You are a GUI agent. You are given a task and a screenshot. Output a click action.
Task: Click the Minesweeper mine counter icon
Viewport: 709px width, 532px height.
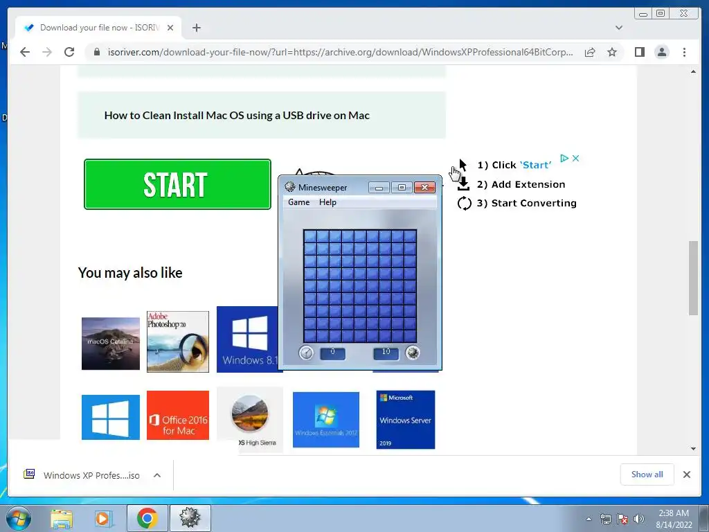(413, 353)
